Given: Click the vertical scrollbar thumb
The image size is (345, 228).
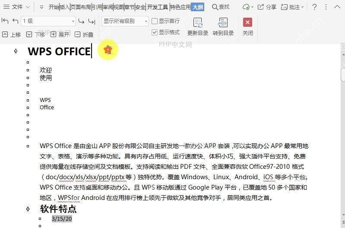Looking at the screenshot, I should pos(343,75).
